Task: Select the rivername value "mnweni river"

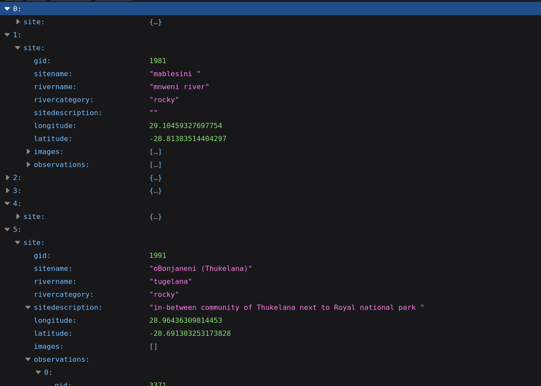Action: 179,87
